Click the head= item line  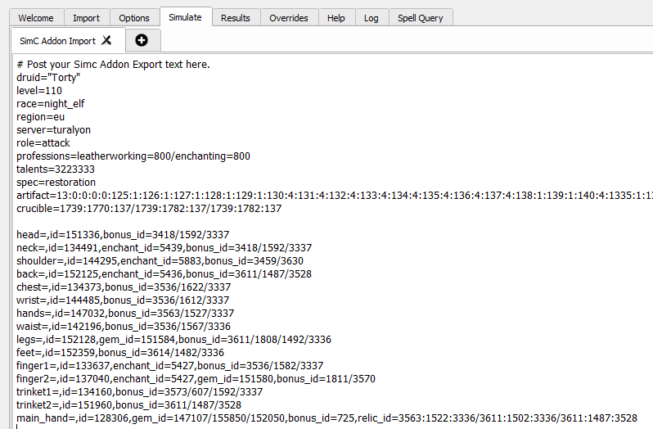coord(123,234)
